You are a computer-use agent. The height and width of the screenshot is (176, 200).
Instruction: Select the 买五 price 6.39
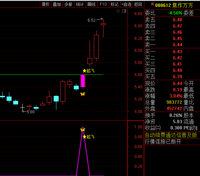(x=178, y=77)
